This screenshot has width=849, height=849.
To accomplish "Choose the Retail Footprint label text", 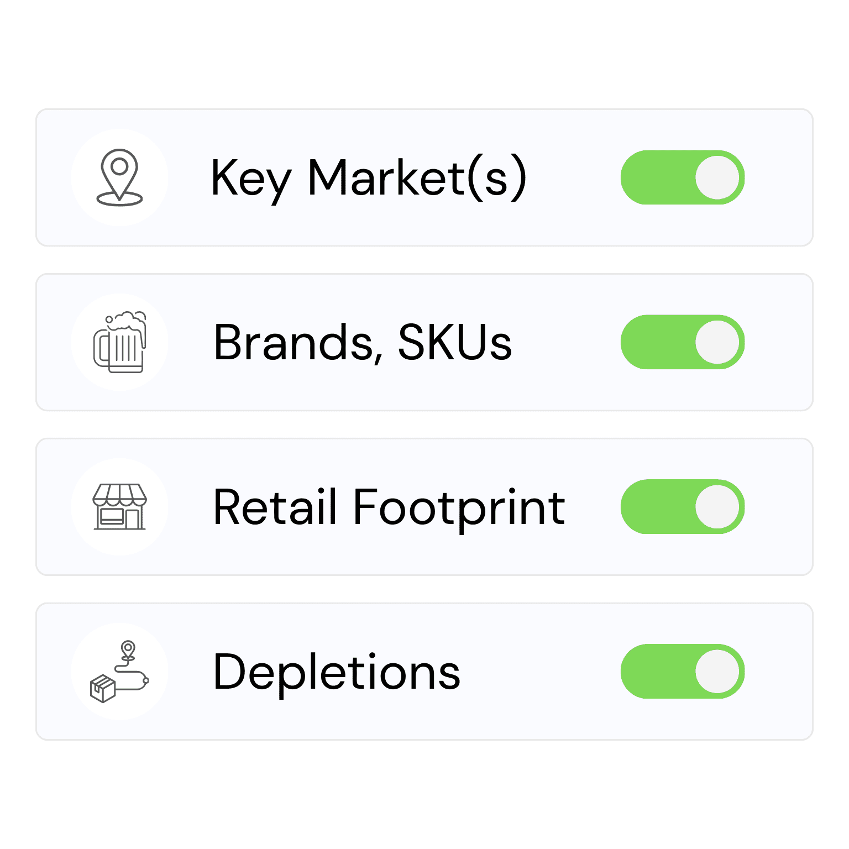I will point(389,507).
